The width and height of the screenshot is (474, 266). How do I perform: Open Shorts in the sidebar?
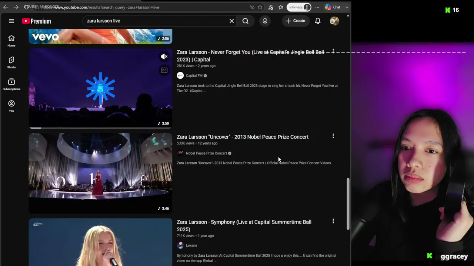11,63
